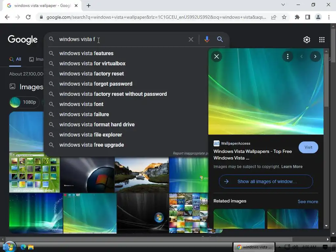The height and width of the screenshot is (252, 336).
Task: Go to next image in preview panel
Action: coord(315,56)
